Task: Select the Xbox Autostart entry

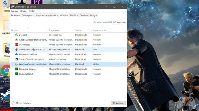Action: pos(26,74)
